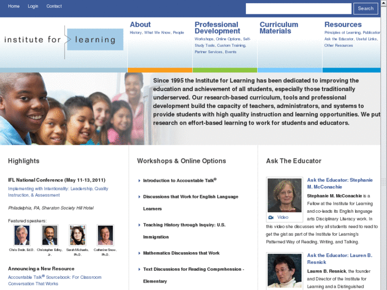387x290 pixels.
Task: Click Philadelphia, PA, Sheraton Society Hill Hotel text
Action: tap(51, 208)
